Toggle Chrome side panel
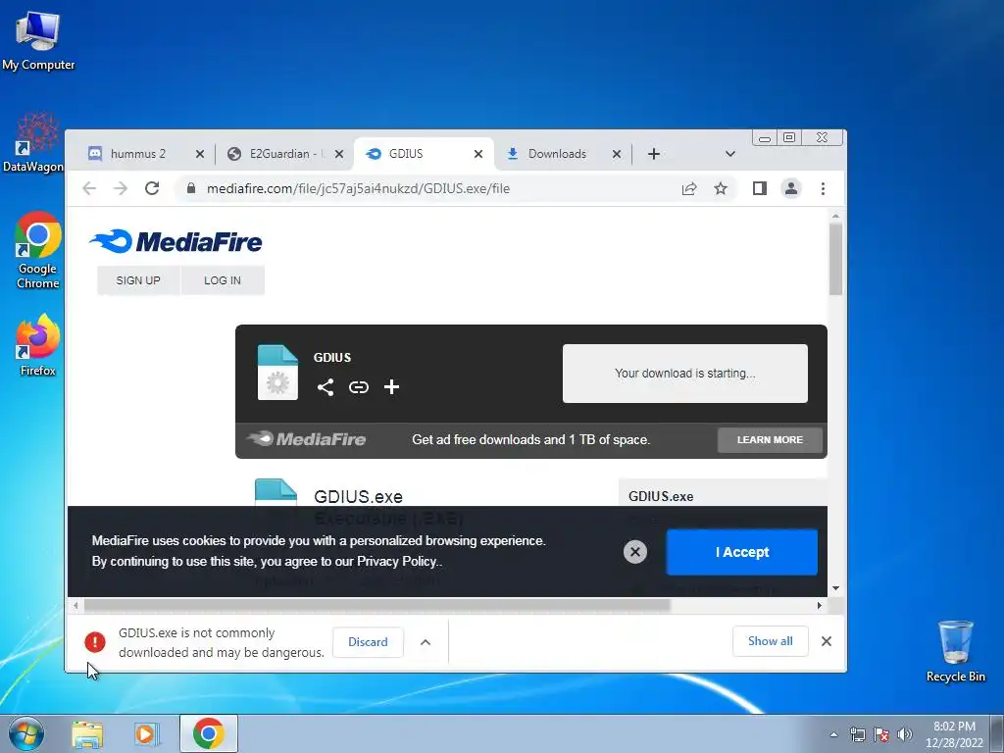1004x753 pixels. point(760,188)
